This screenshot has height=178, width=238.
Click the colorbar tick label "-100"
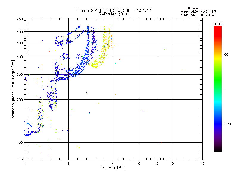(x=226, y=124)
